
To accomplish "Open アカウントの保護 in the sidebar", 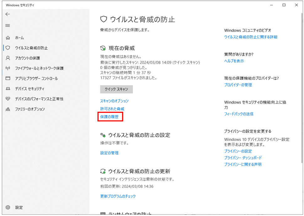I will click(x=28, y=58).
